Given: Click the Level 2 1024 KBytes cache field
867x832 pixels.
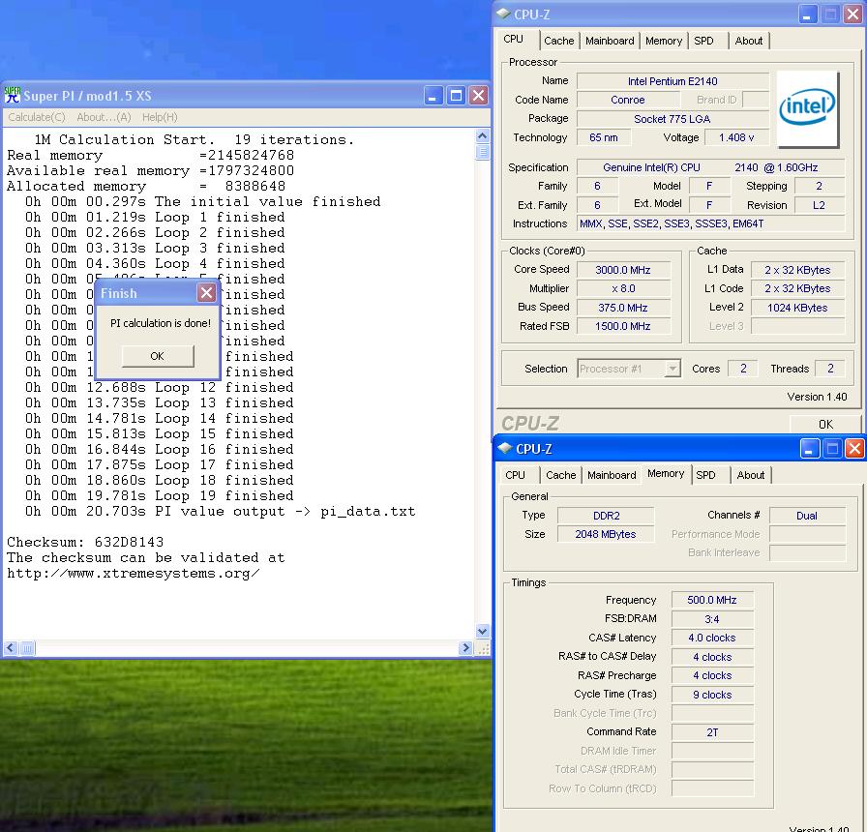Looking at the screenshot, I should coord(797,308).
